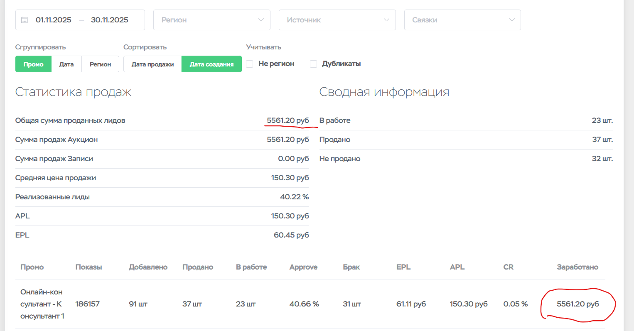This screenshot has height=331, width=634.
Task: Expand the Источник filter dropdown
Action: pos(337,20)
